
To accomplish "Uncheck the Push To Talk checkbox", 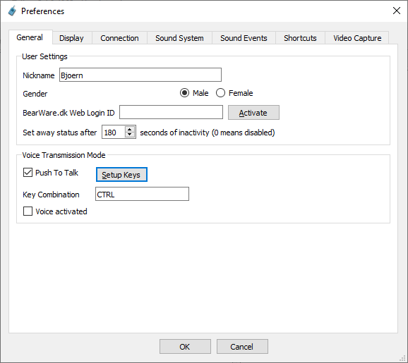I will (28, 173).
